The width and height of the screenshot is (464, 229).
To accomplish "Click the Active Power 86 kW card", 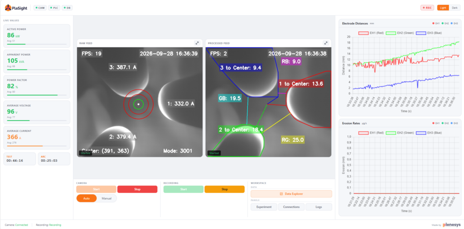I will (x=37, y=36).
